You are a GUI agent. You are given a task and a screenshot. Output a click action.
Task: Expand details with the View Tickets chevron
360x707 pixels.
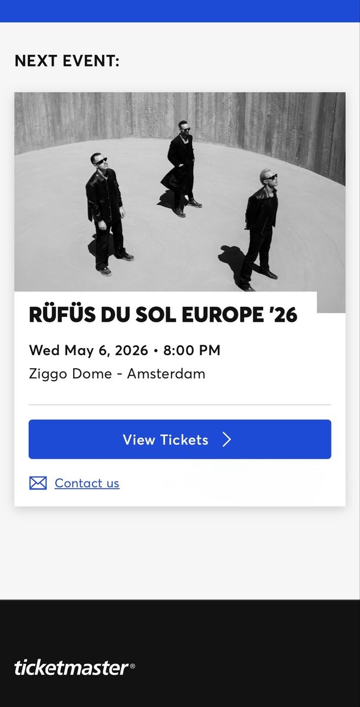pos(227,439)
